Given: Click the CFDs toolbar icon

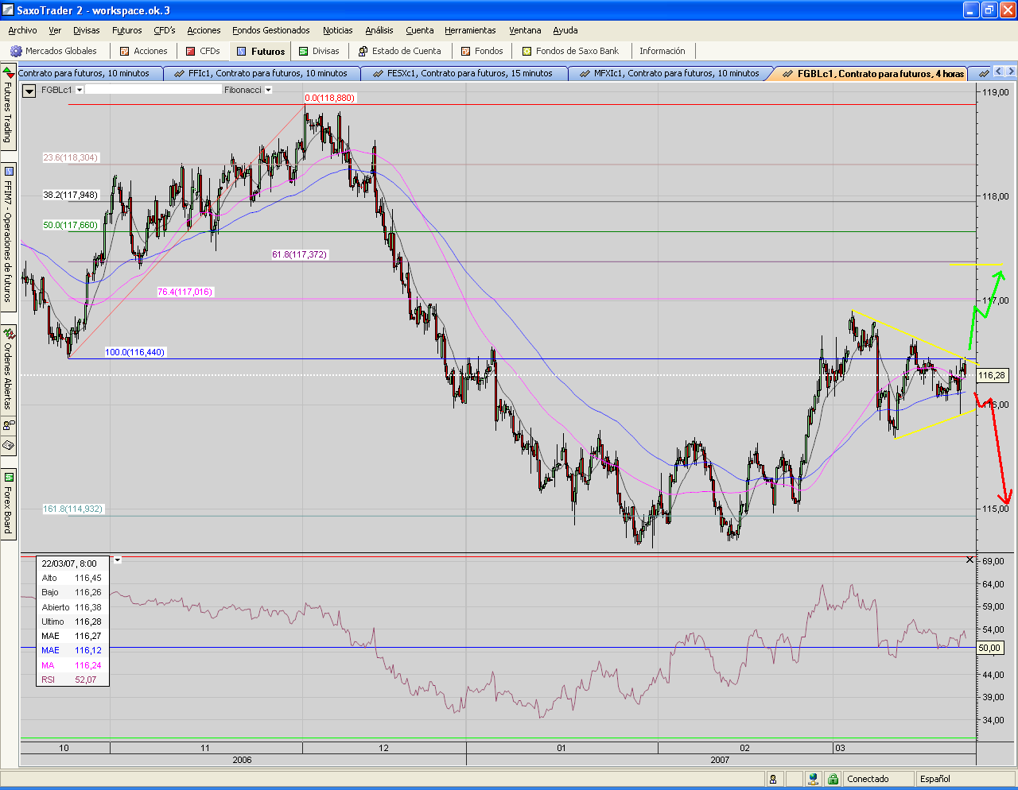Looking at the screenshot, I should 191,51.
